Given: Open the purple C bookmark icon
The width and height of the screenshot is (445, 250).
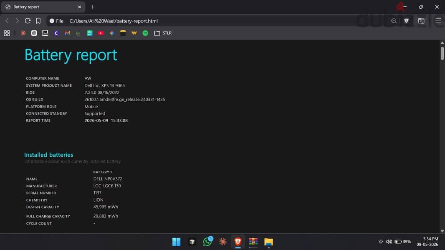Looking at the screenshot, I should tap(56, 33).
